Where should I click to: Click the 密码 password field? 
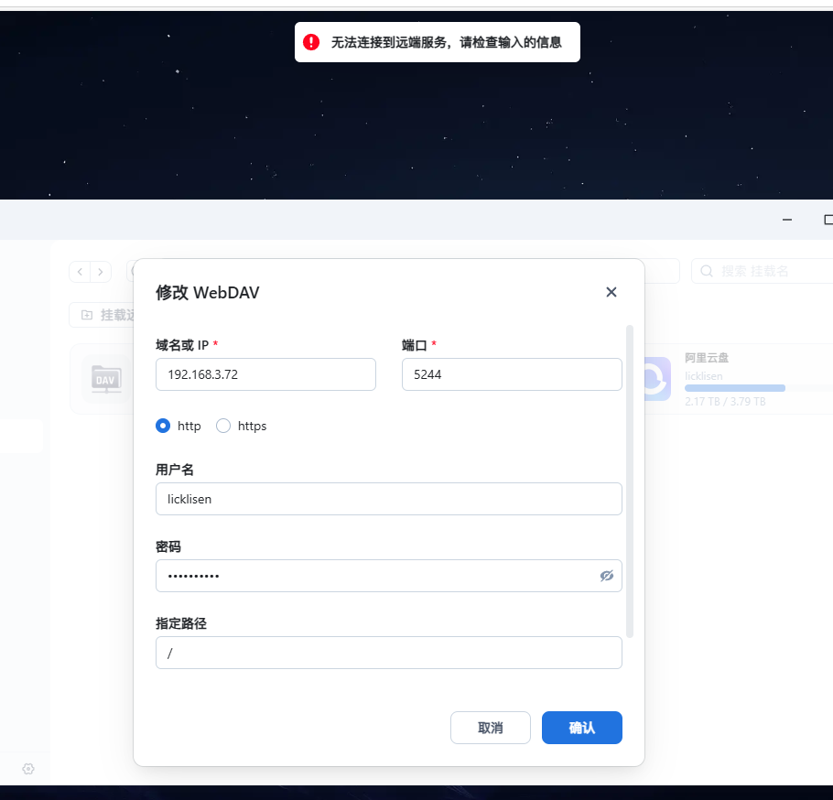[389, 576]
